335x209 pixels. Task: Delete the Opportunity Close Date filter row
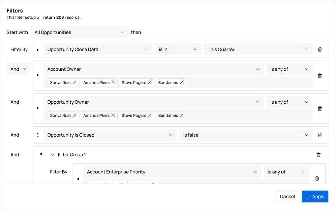click(x=320, y=49)
